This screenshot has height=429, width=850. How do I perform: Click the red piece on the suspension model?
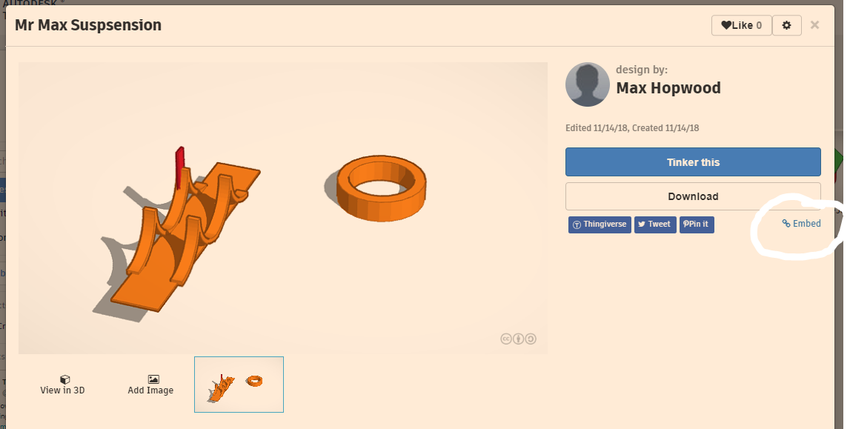pyautogui.click(x=180, y=167)
